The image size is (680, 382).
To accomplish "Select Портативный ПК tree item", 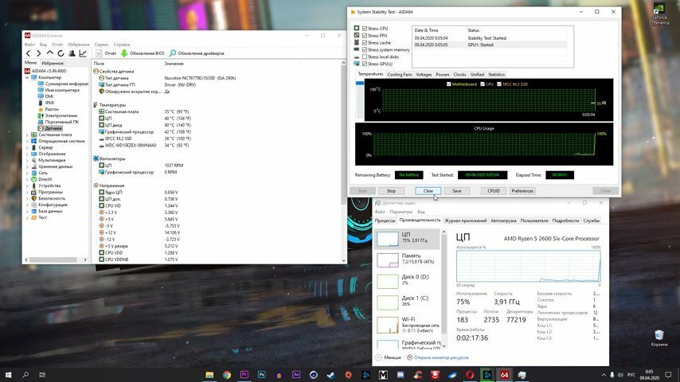I will (x=59, y=122).
